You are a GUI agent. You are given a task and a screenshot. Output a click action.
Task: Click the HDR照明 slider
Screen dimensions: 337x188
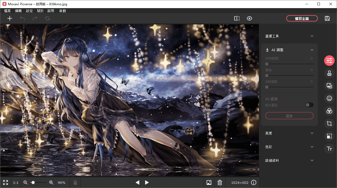289,64
